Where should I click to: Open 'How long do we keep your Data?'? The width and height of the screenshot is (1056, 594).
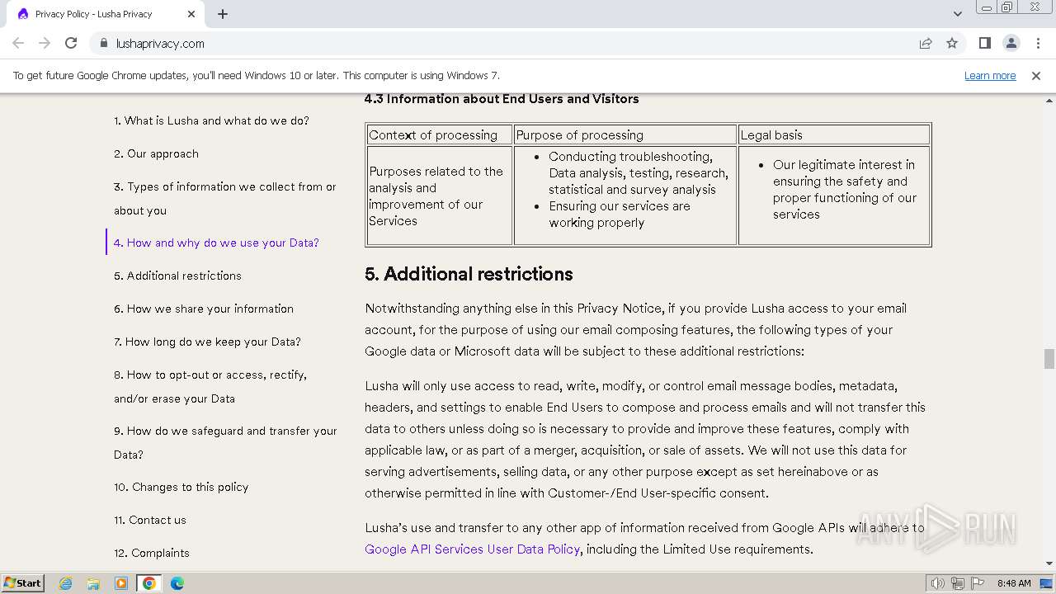tap(207, 342)
